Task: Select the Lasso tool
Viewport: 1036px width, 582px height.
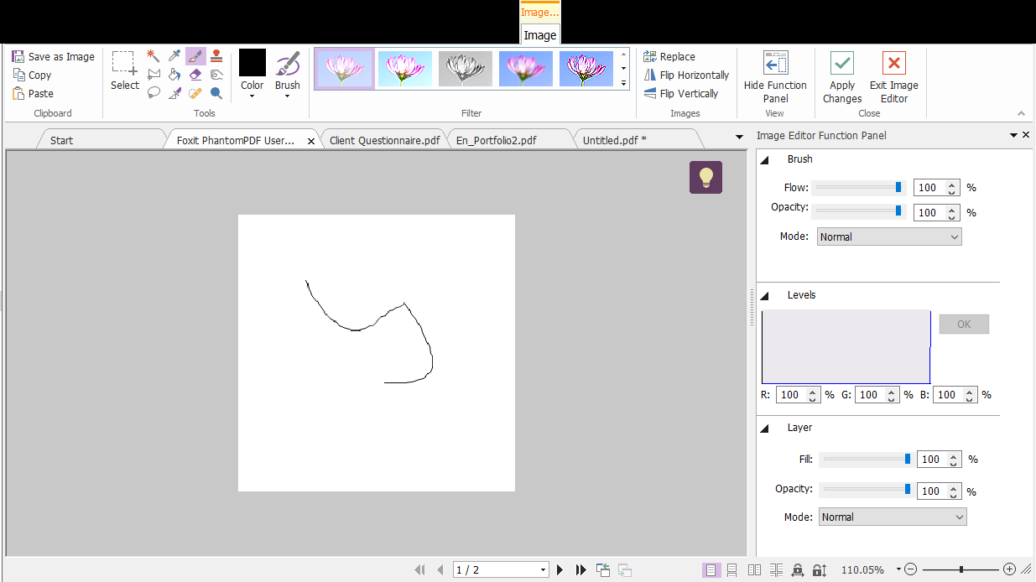Action: click(154, 93)
